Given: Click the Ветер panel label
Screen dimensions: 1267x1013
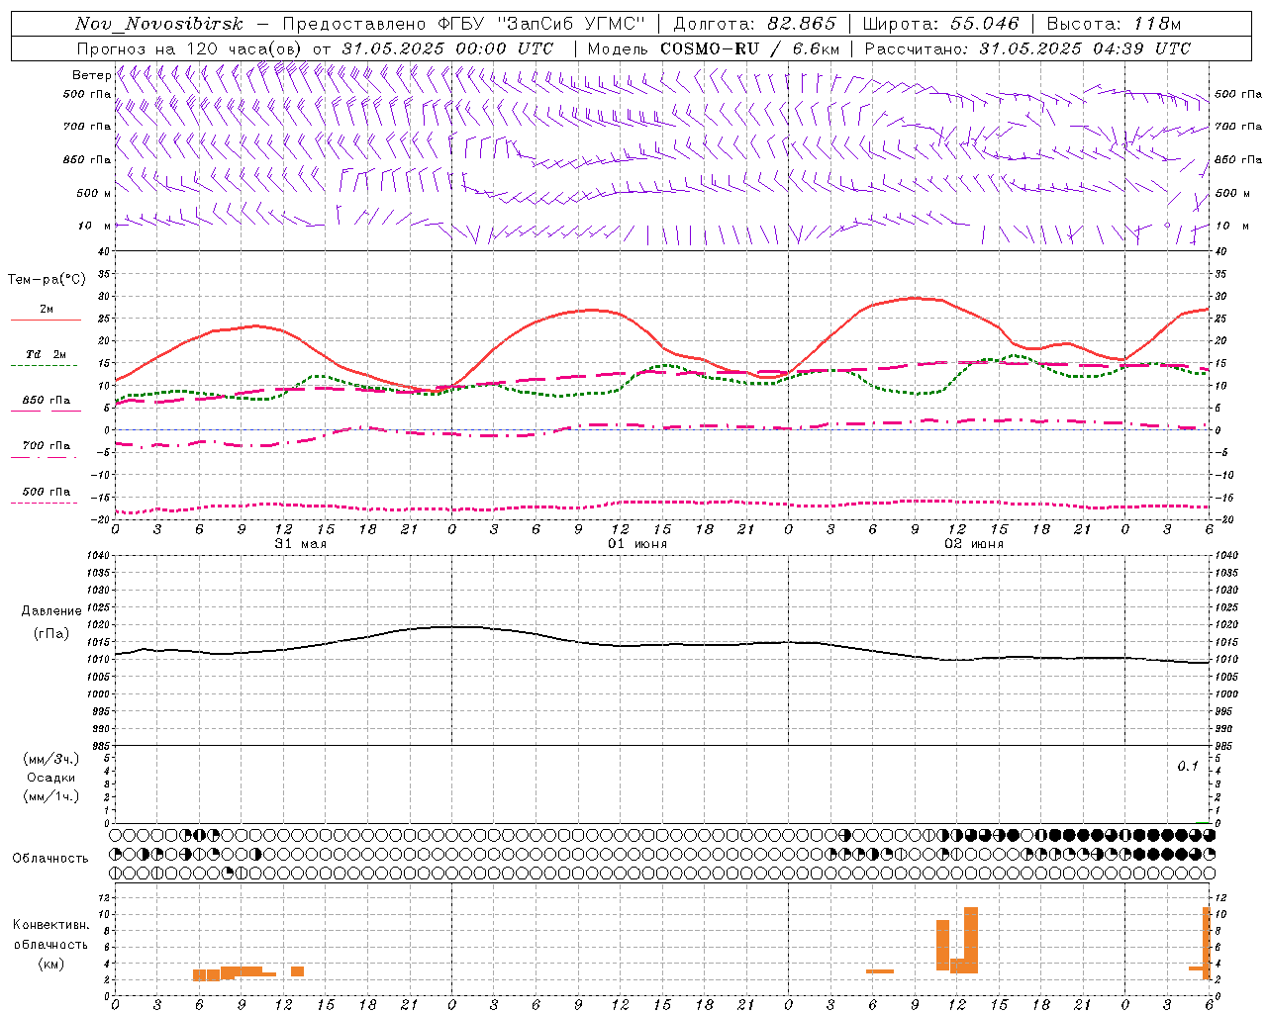Looking at the screenshot, I should click(91, 75).
